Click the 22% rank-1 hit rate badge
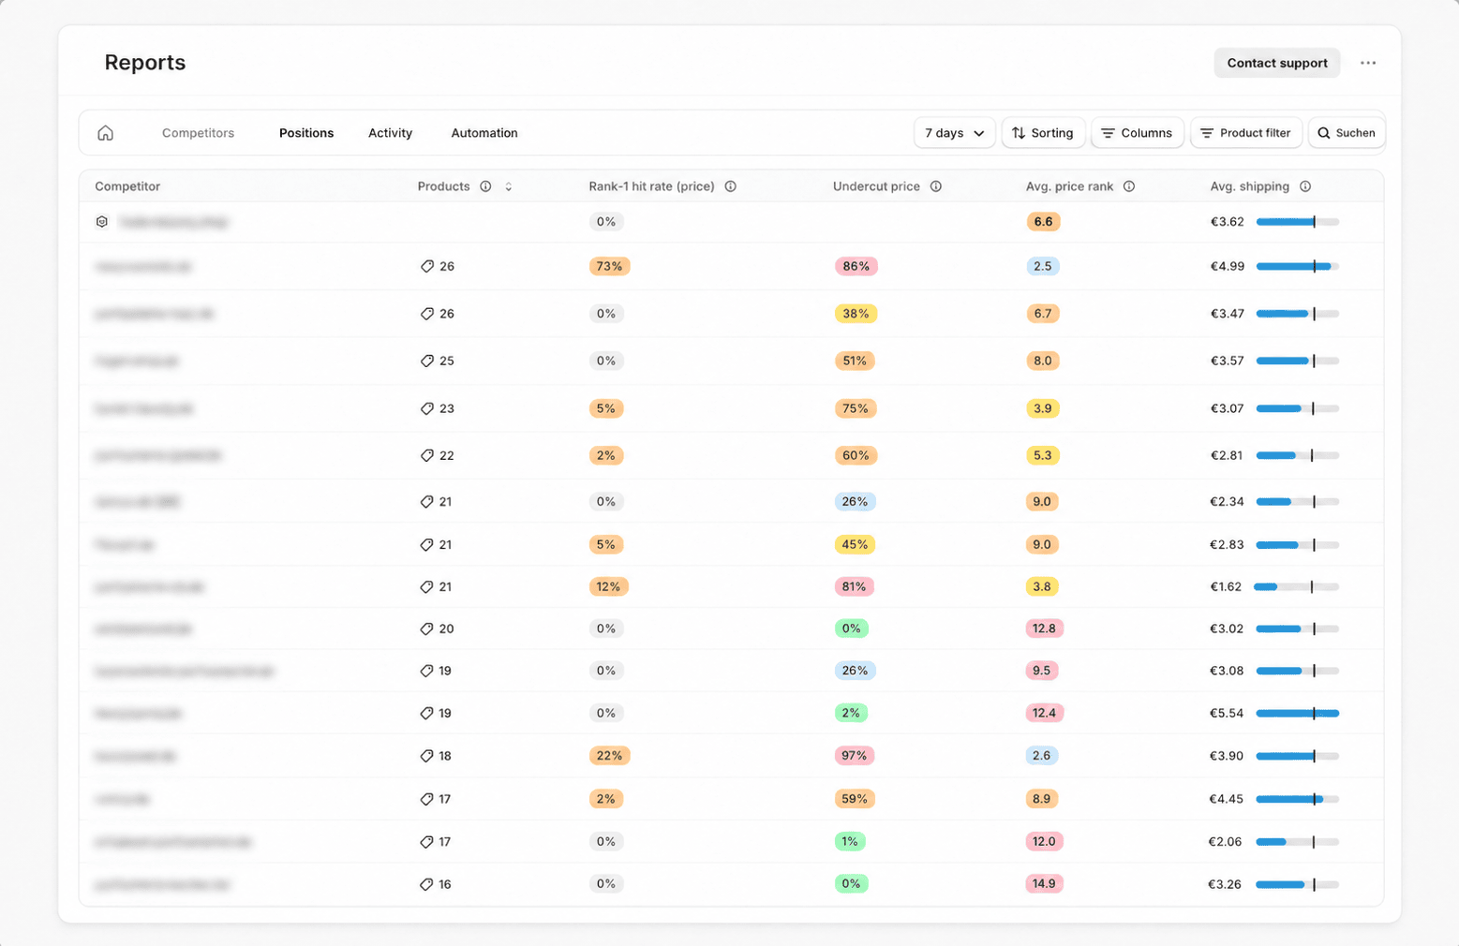This screenshot has height=946, width=1459. pos(609,756)
